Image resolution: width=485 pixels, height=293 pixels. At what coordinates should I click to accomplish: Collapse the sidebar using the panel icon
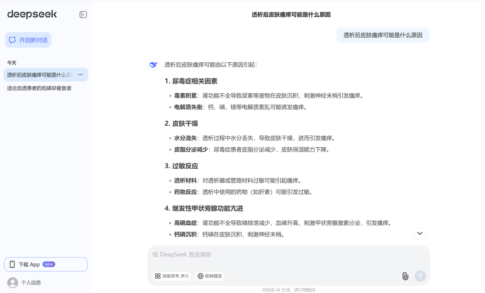[83, 14]
